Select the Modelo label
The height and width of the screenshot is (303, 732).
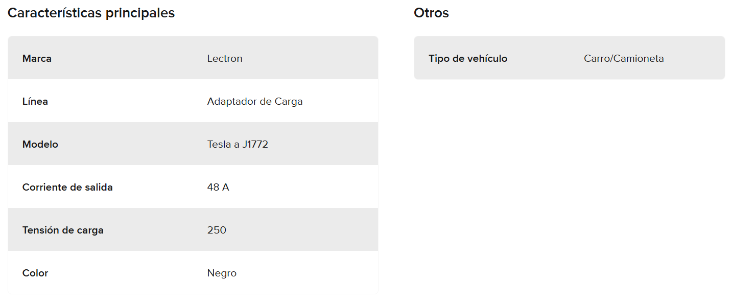tap(40, 144)
